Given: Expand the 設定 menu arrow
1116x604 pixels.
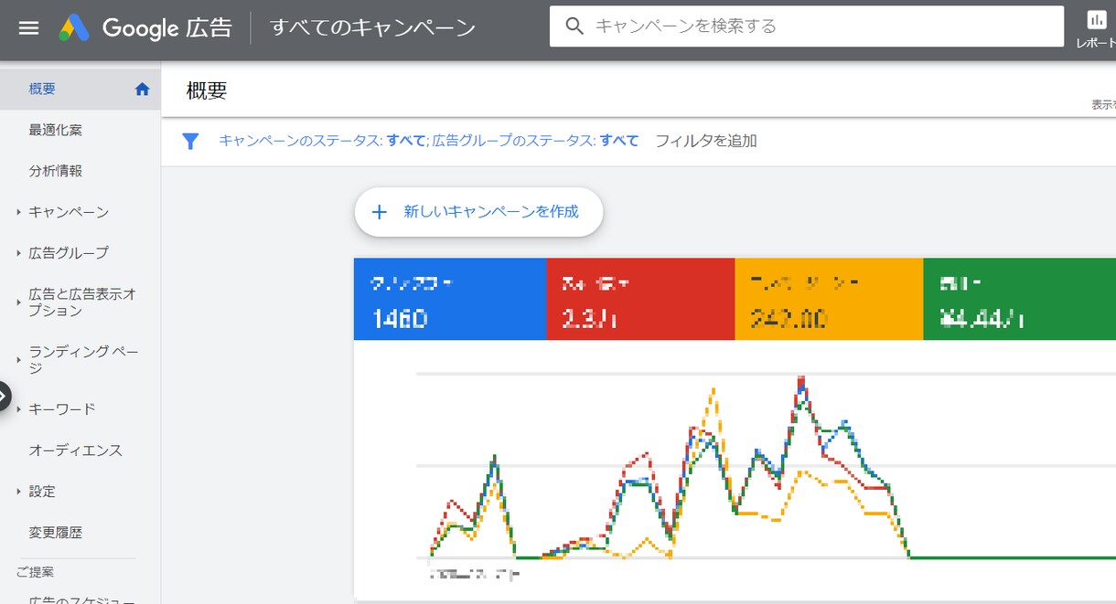Looking at the screenshot, I should [x=18, y=492].
